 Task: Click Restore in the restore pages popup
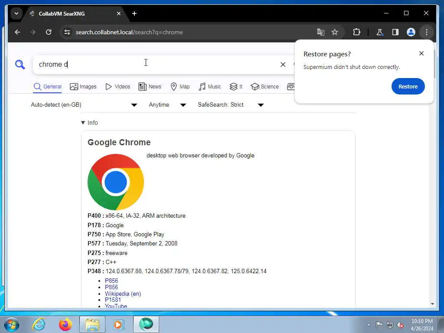point(408,86)
